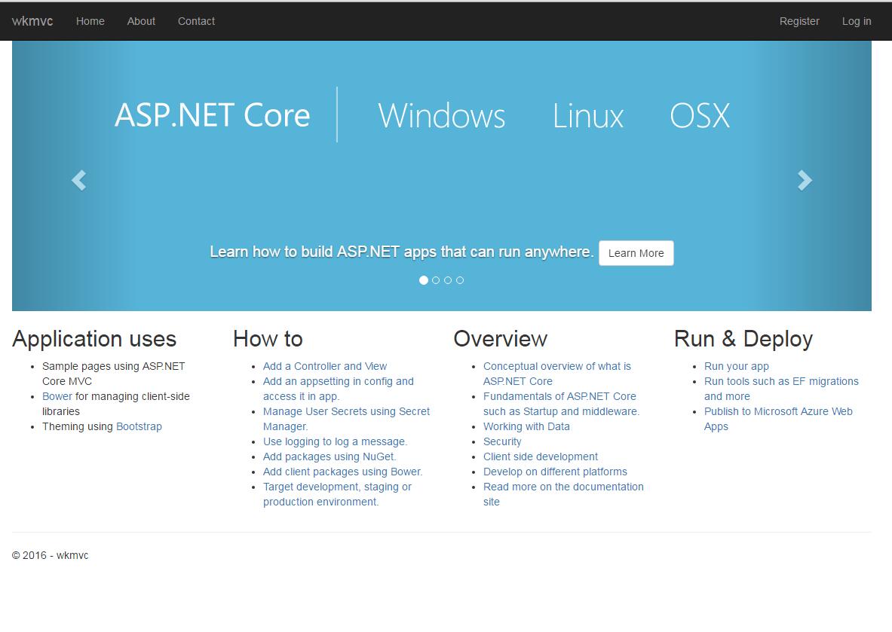
Task: Click the previous slide arrow in carousel
Action: tap(78, 180)
